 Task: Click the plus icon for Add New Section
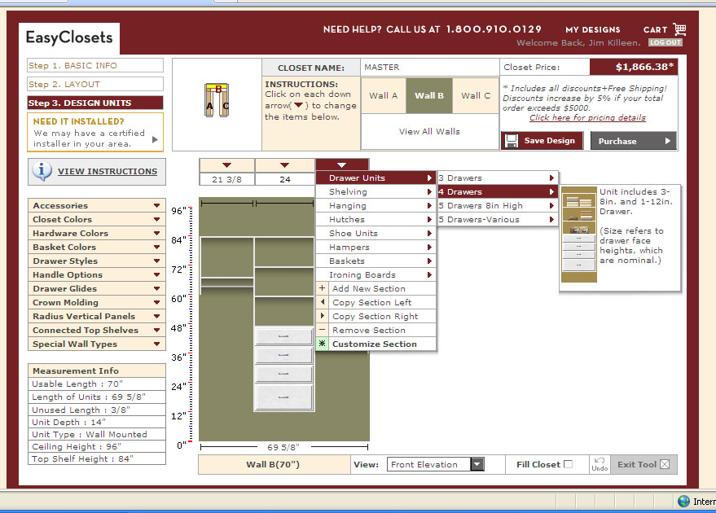point(323,288)
